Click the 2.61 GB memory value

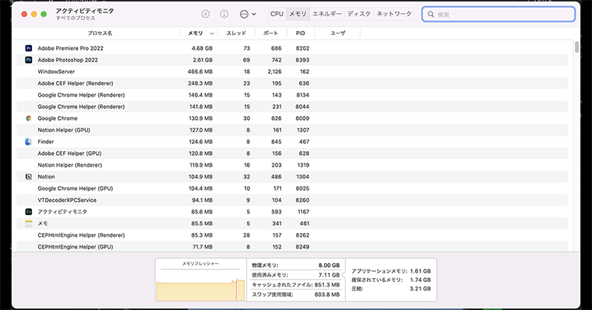203,60
